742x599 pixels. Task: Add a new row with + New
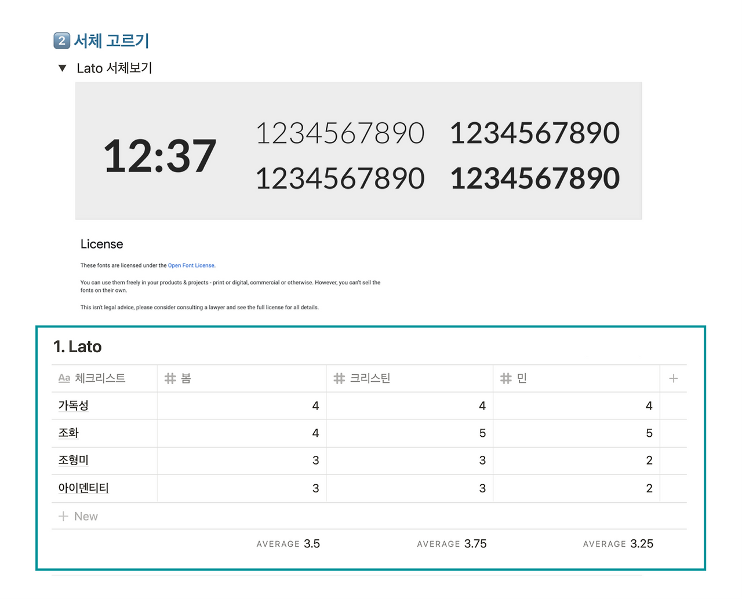click(x=369, y=516)
